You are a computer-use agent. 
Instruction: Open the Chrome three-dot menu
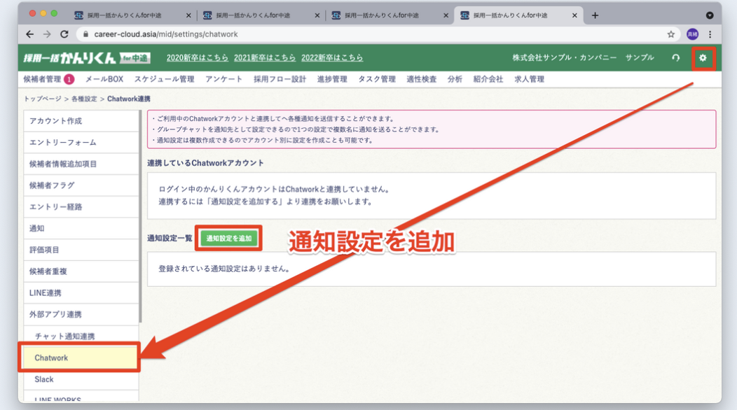(x=710, y=34)
